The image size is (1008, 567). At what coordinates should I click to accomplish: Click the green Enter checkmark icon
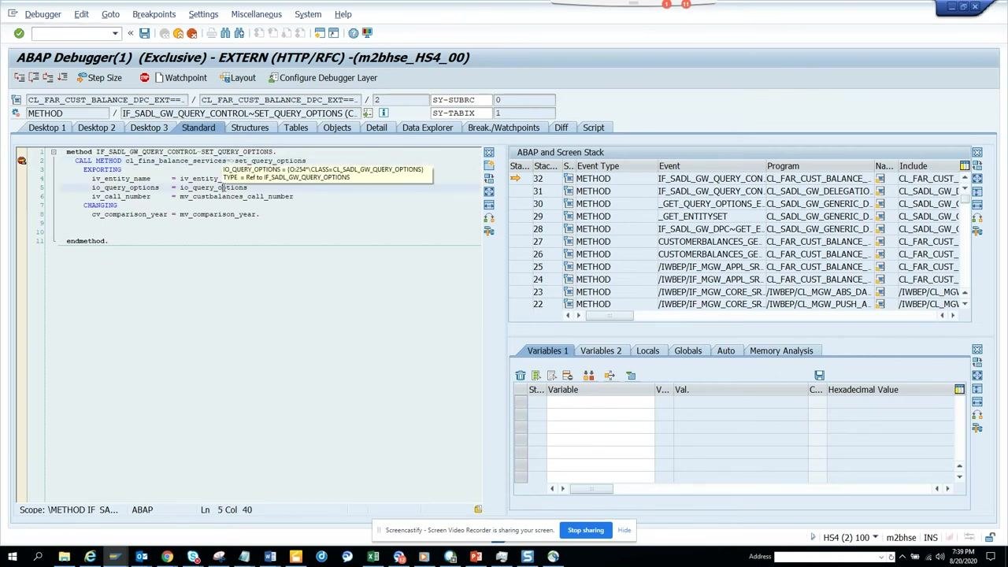pyautogui.click(x=19, y=33)
